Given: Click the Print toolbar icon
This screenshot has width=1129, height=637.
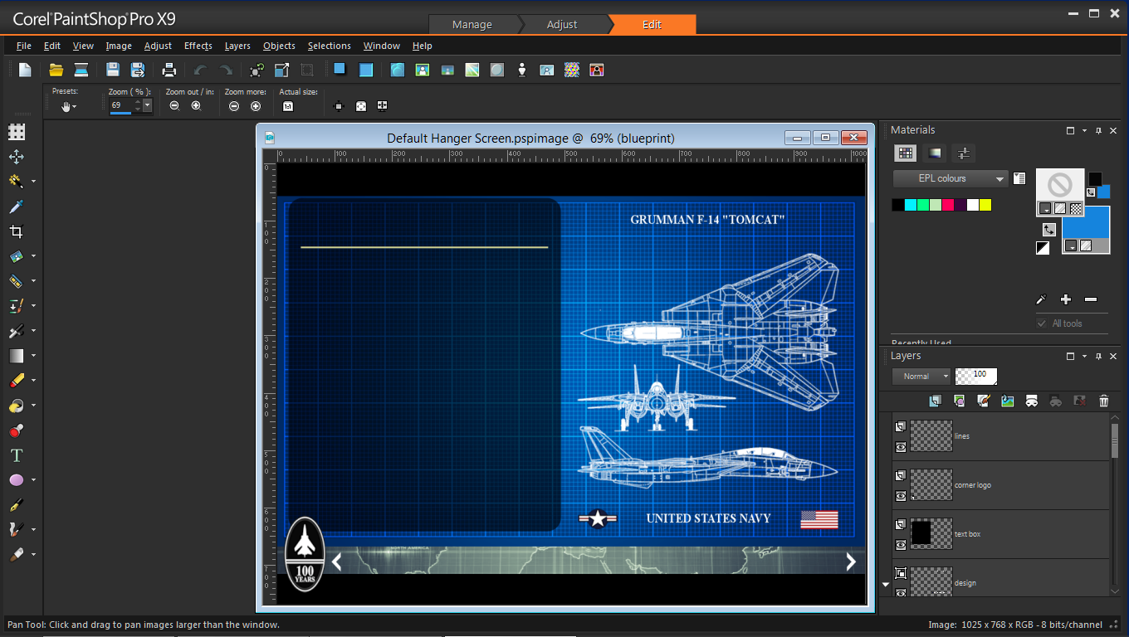Looking at the screenshot, I should pyautogui.click(x=169, y=71).
